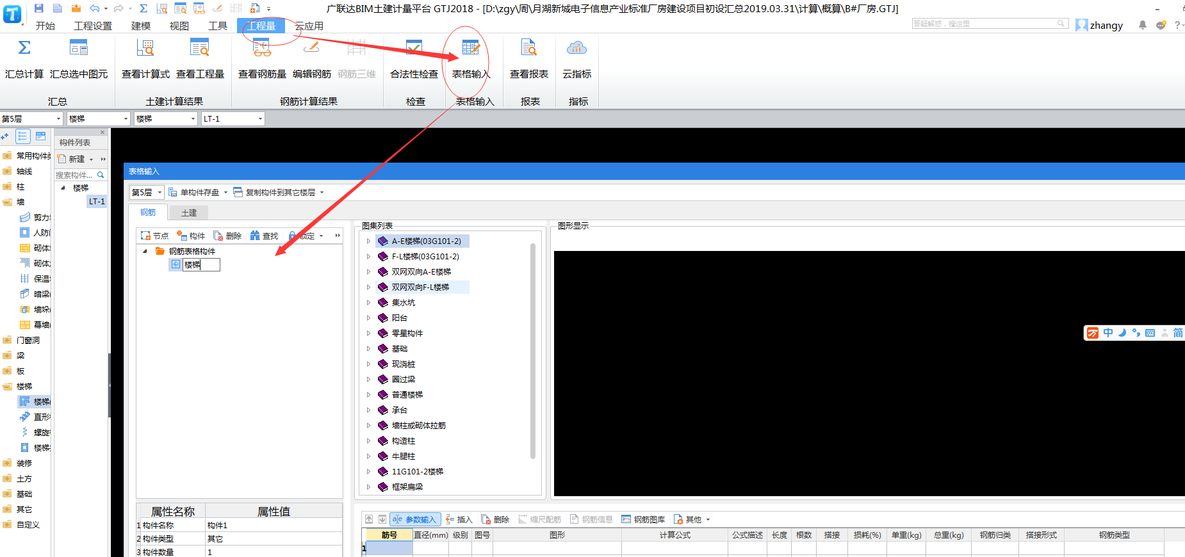Select 构造柱 in atlas list
Screen dimensions: 1185x557
(403, 441)
